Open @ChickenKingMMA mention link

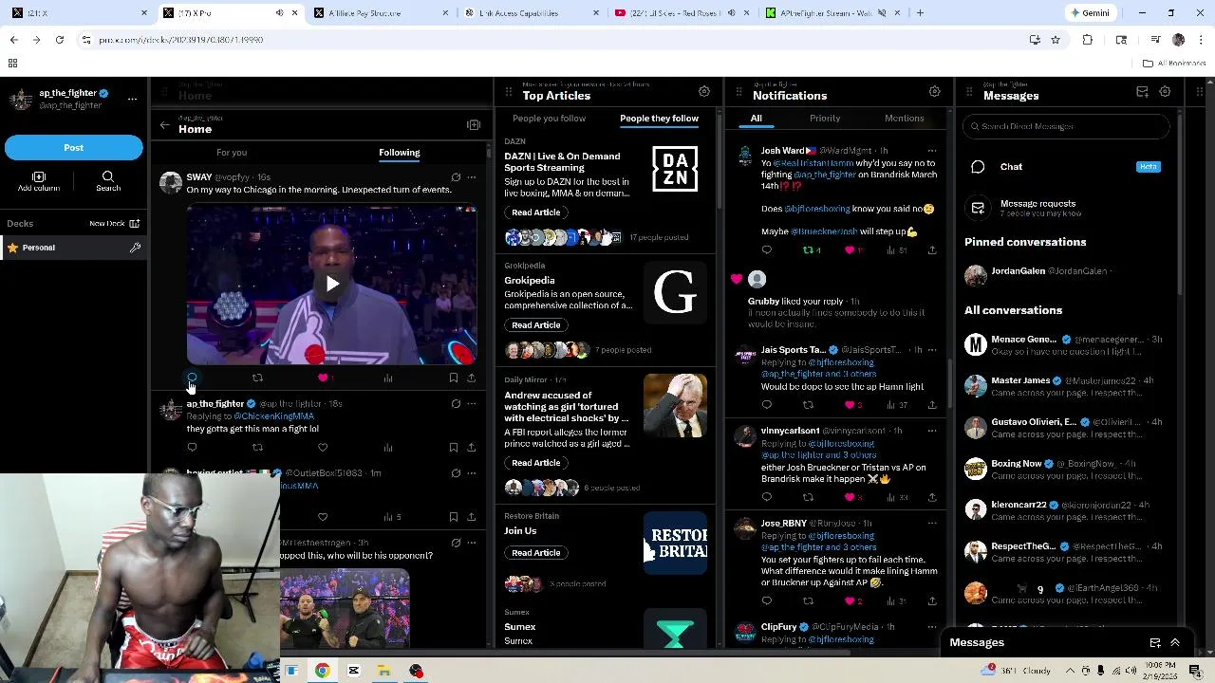pyautogui.click(x=273, y=416)
